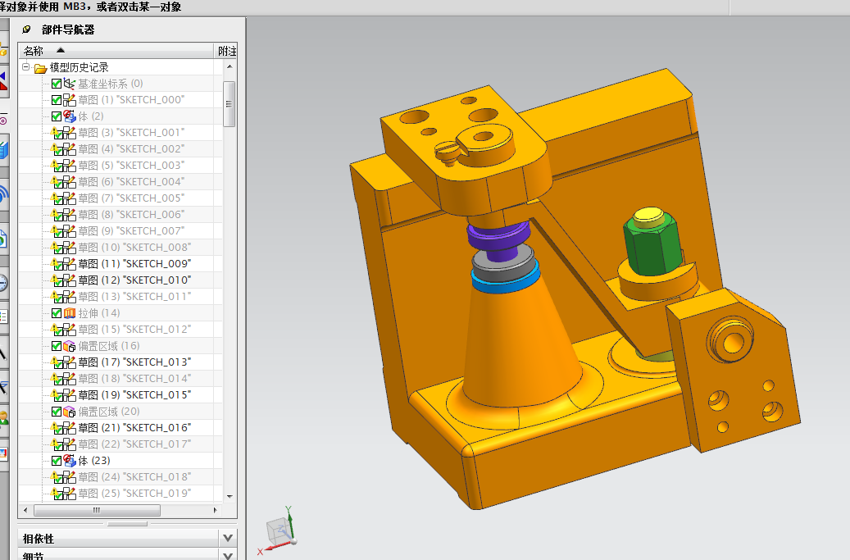Select the 体 (23) feature row
850x560 pixels.
[120, 461]
